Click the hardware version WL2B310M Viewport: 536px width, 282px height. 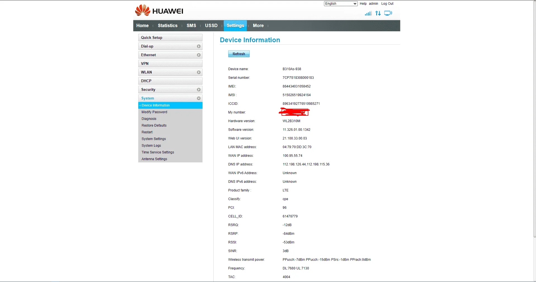point(291,121)
